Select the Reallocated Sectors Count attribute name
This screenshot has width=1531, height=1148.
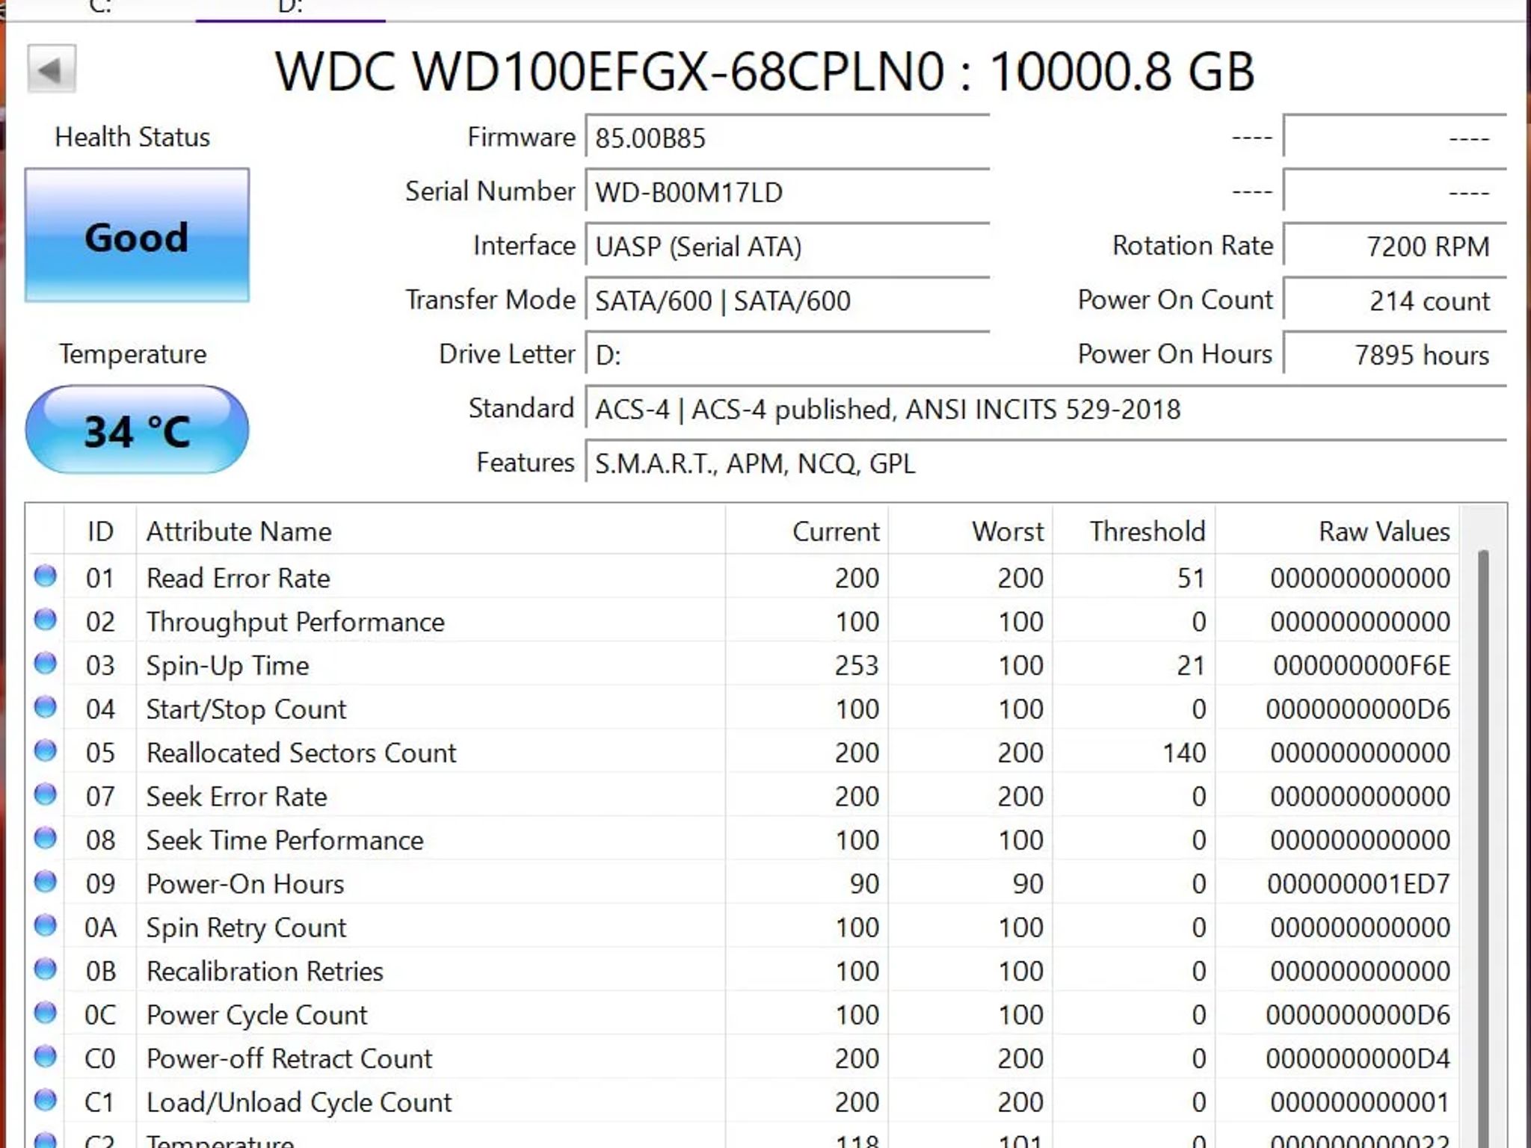click(301, 753)
